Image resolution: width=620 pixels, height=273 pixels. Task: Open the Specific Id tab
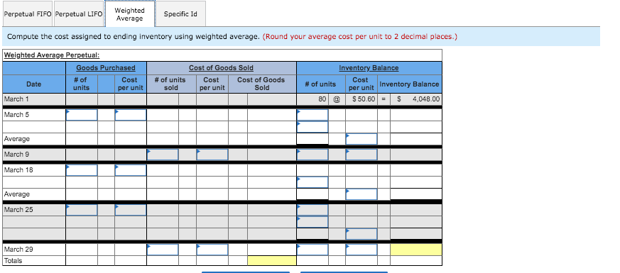pos(180,13)
